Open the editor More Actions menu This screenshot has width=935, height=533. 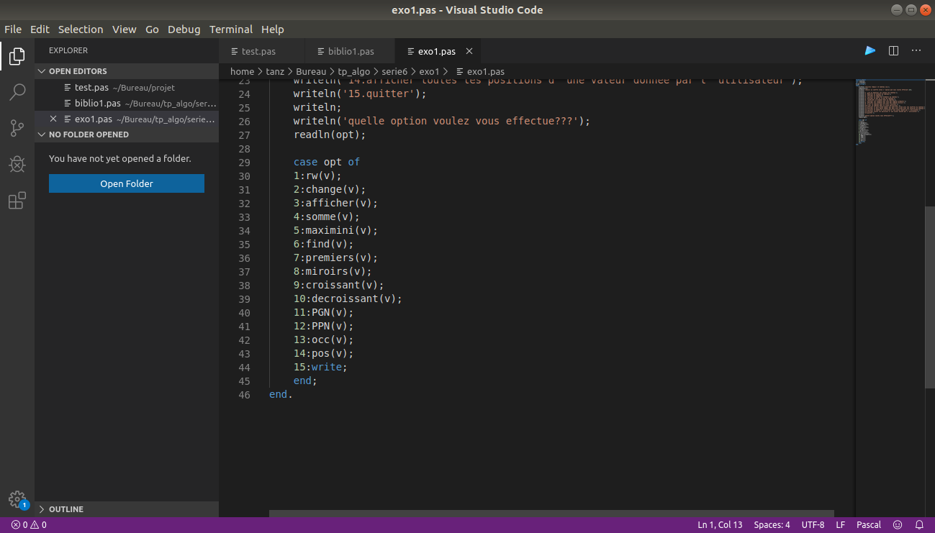916,51
